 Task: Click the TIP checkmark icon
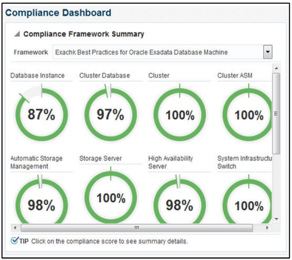[x=15, y=241]
